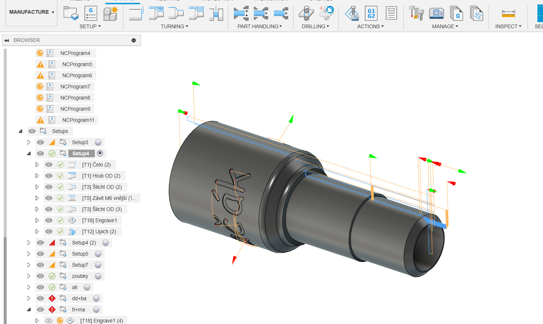Viewport: 543px width, 324px height.
Task: Hide the Setup4 visibility eye
Action: point(41,153)
